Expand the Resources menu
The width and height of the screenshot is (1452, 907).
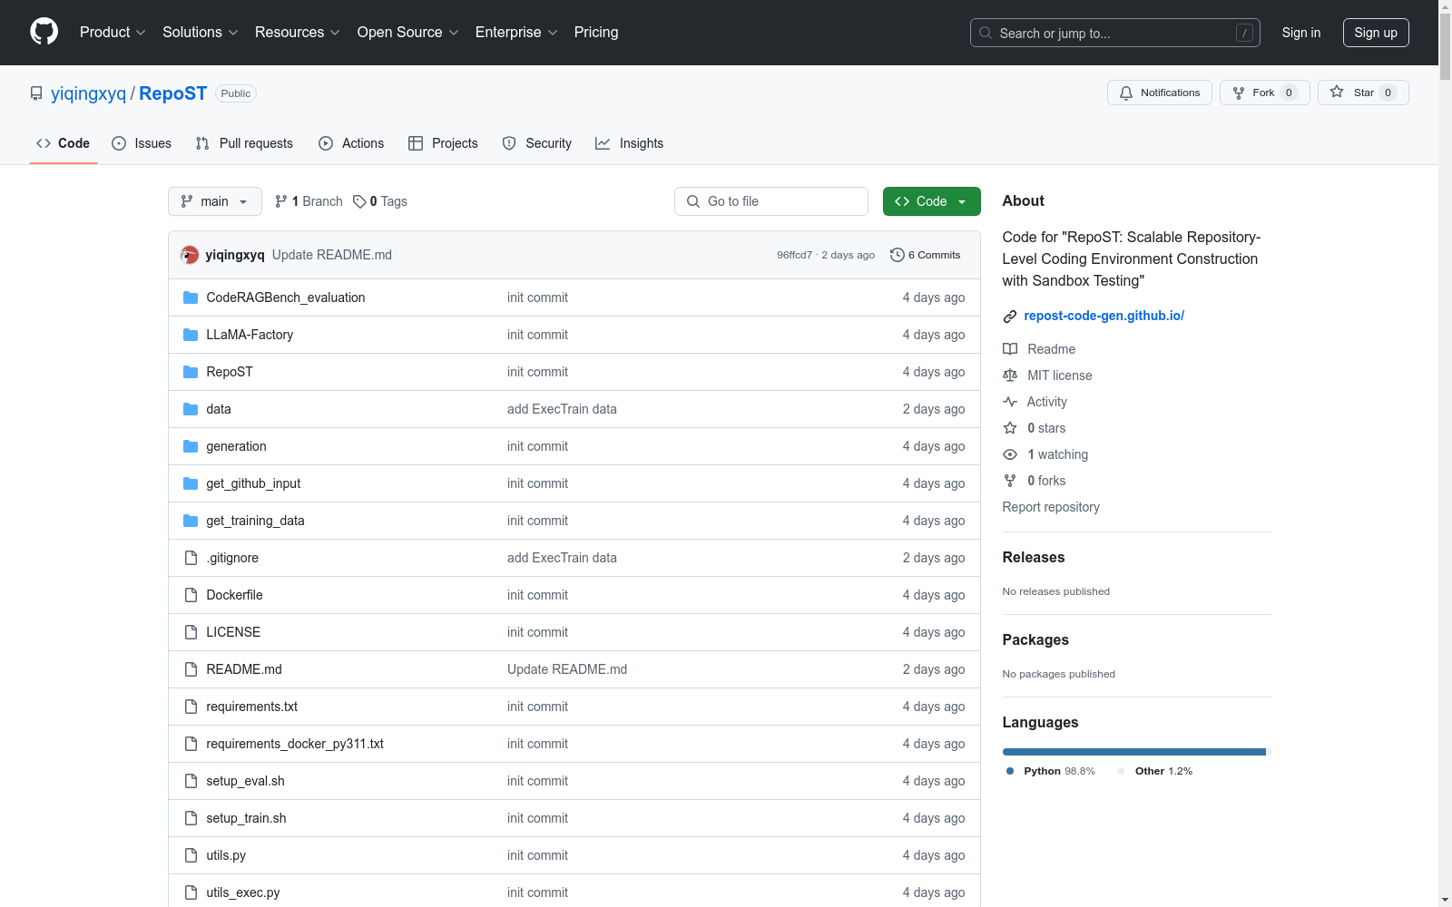[298, 33]
